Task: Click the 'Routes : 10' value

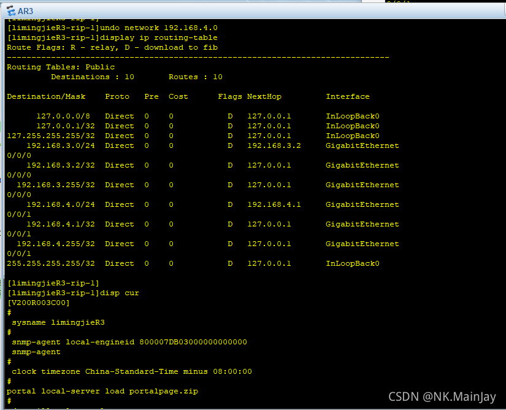Action: (x=196, y=77)
